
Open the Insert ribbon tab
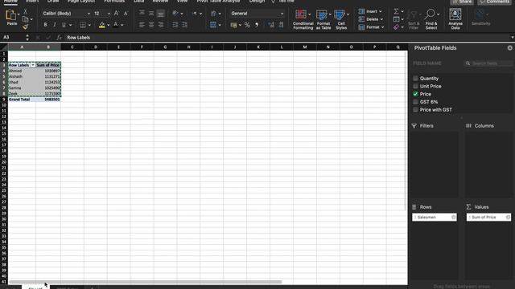(x=32, y=2)
